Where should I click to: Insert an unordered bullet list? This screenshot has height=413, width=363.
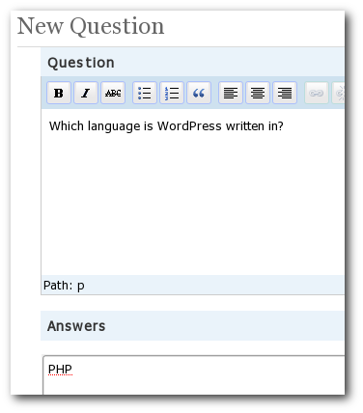point(145,93)
